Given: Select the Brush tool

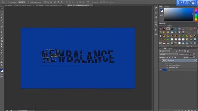Looking at the screenshot, I should 2,29.
